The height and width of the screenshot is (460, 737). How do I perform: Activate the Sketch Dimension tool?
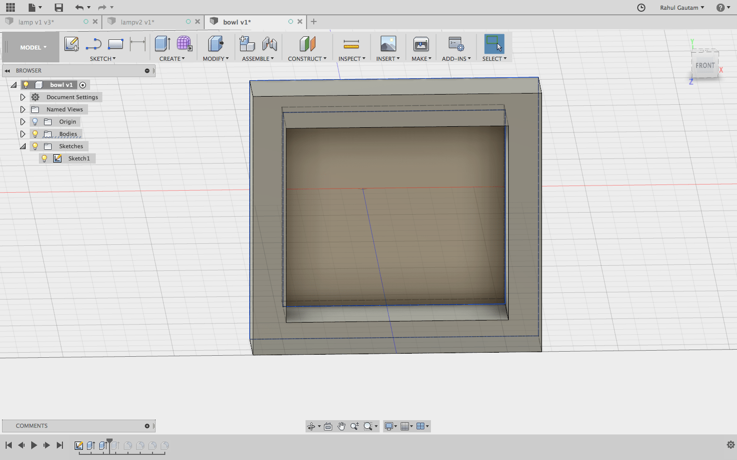tap(138, 44)
